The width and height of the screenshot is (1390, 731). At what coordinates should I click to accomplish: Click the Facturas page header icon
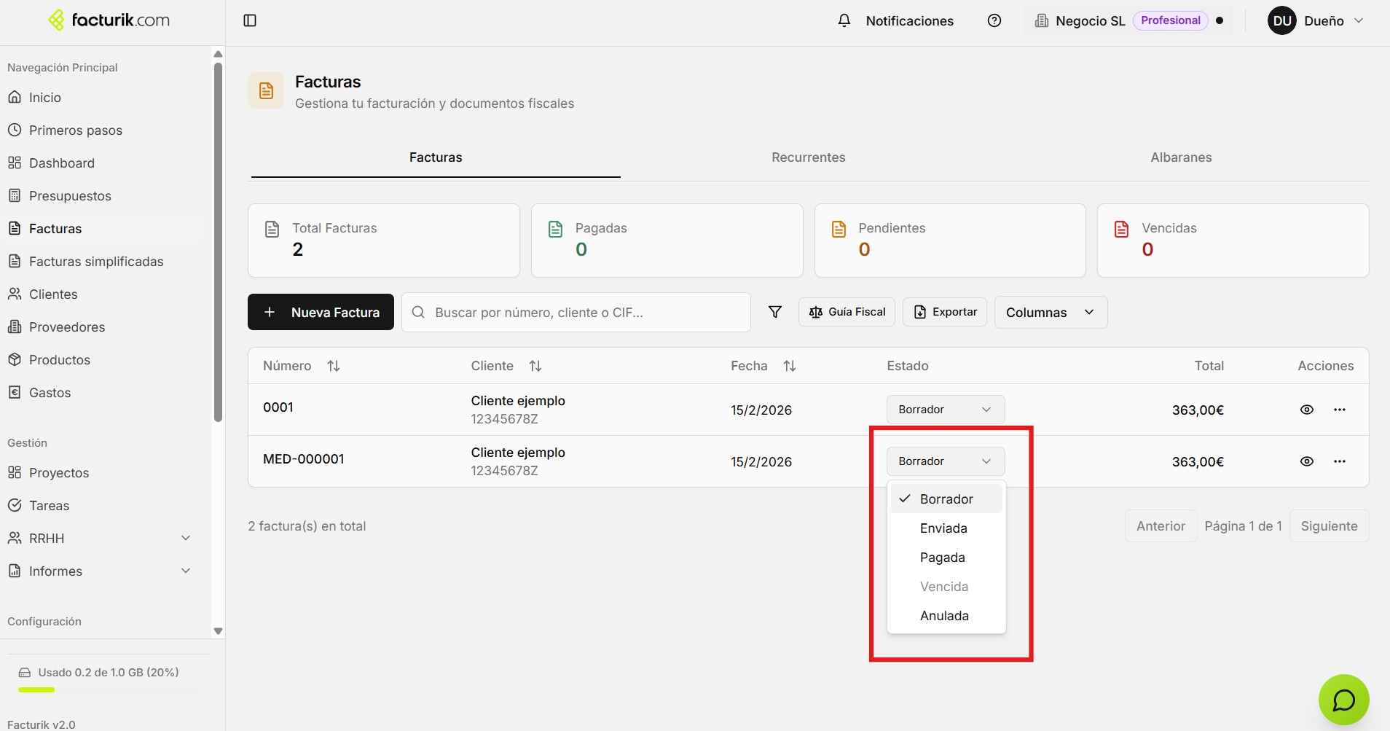266,90
